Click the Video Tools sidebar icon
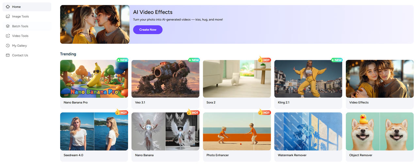 point(8,36)
